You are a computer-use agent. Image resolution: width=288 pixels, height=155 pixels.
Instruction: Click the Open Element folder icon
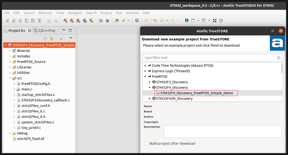point(117,21)
